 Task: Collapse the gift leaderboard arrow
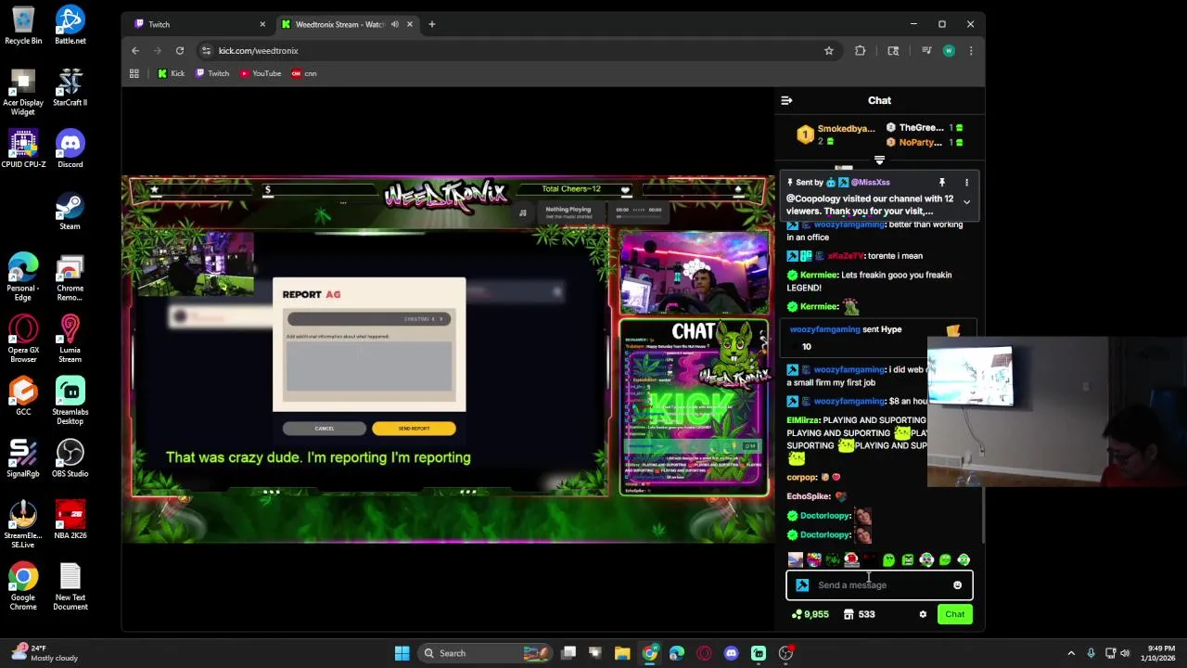(x=879, y=161)
